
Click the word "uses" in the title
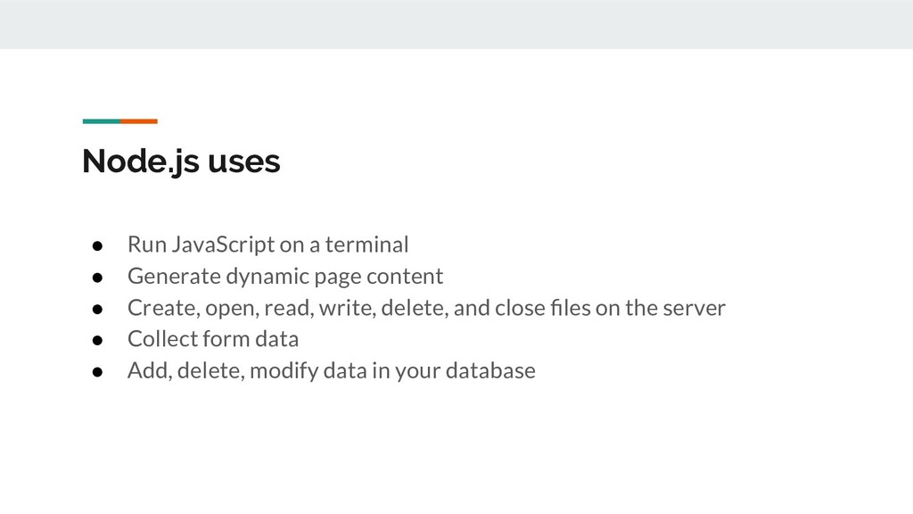[244, 162]
